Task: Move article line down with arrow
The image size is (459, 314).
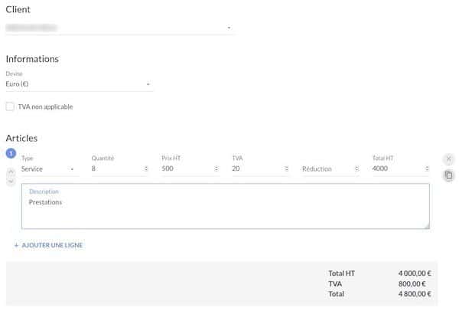Action: (11, 182)
